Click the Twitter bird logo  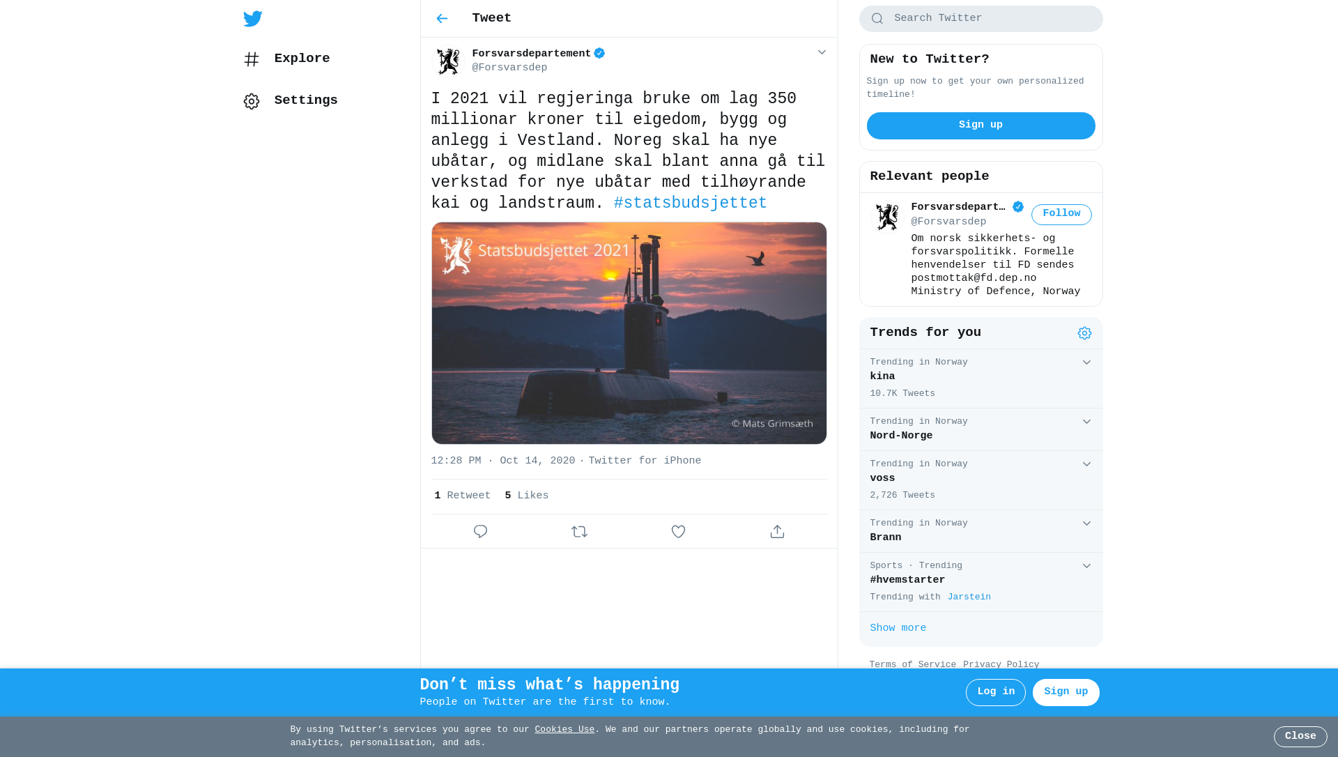point(253,19)
